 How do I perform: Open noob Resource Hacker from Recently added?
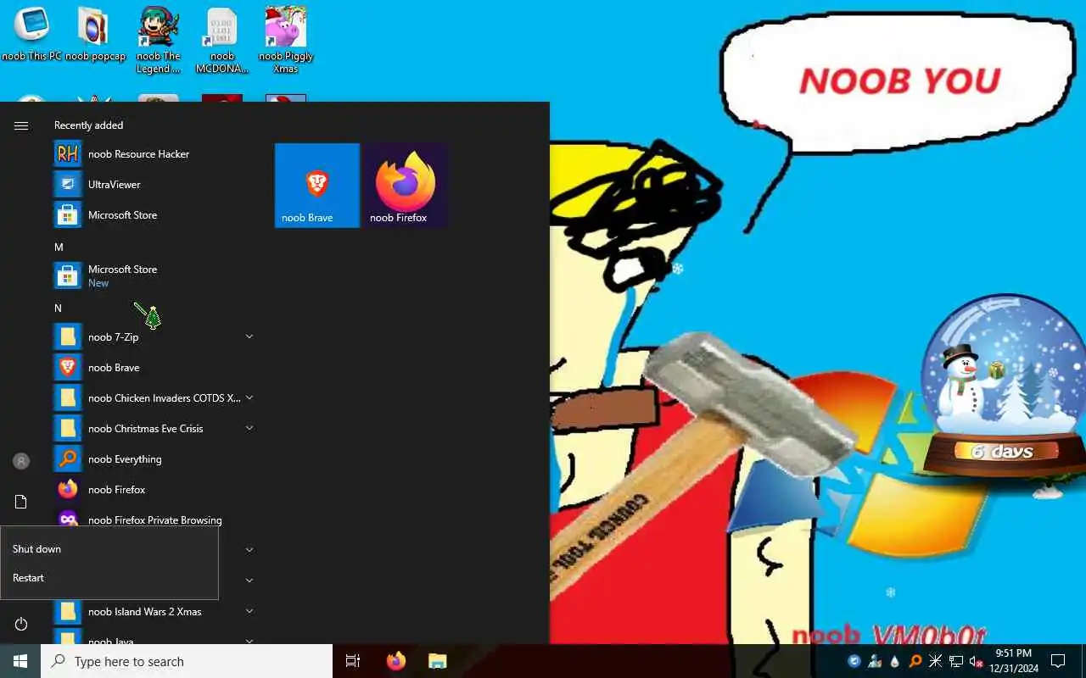coord(154,154)
